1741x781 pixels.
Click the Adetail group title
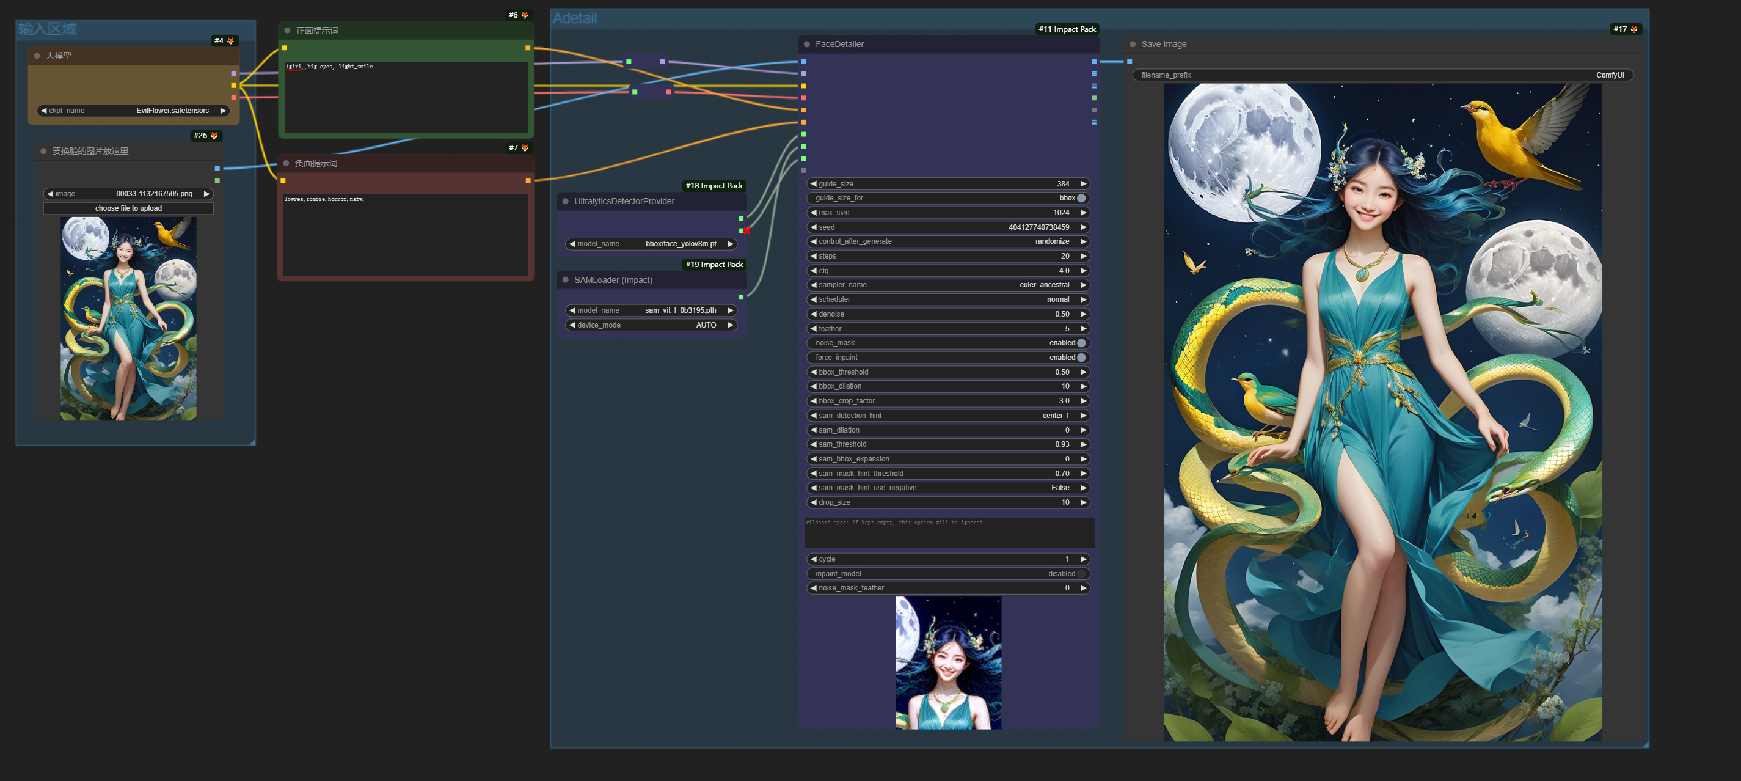click(574, 18)
